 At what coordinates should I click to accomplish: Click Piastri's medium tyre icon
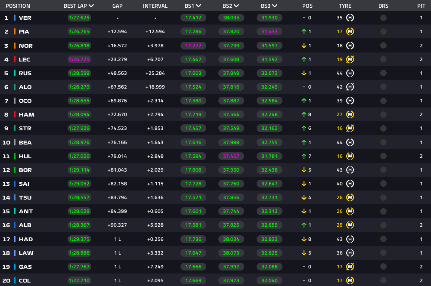pos(350,32)
